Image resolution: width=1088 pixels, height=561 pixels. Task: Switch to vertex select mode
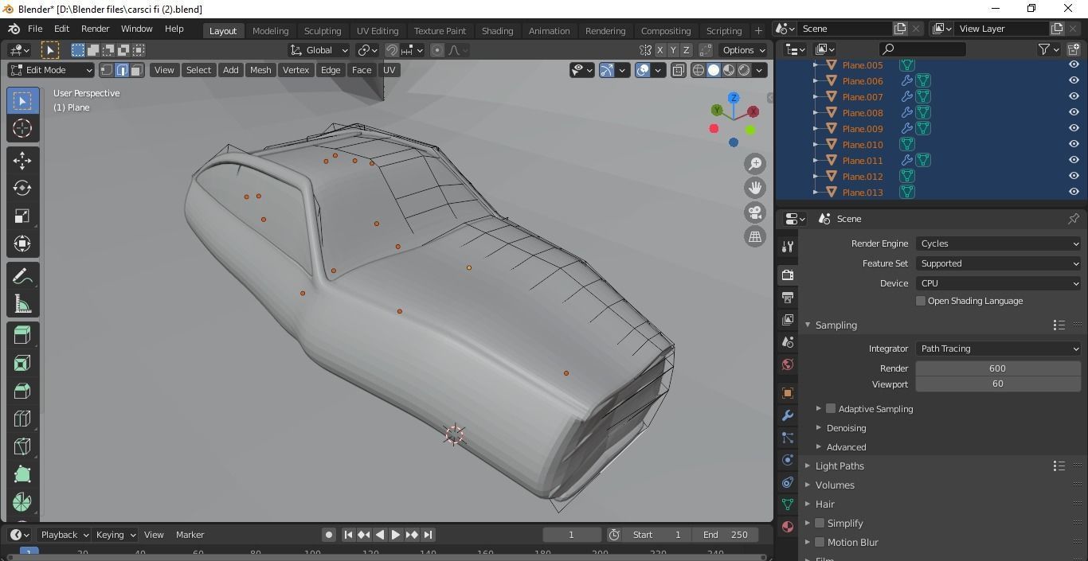coord(107,70)
